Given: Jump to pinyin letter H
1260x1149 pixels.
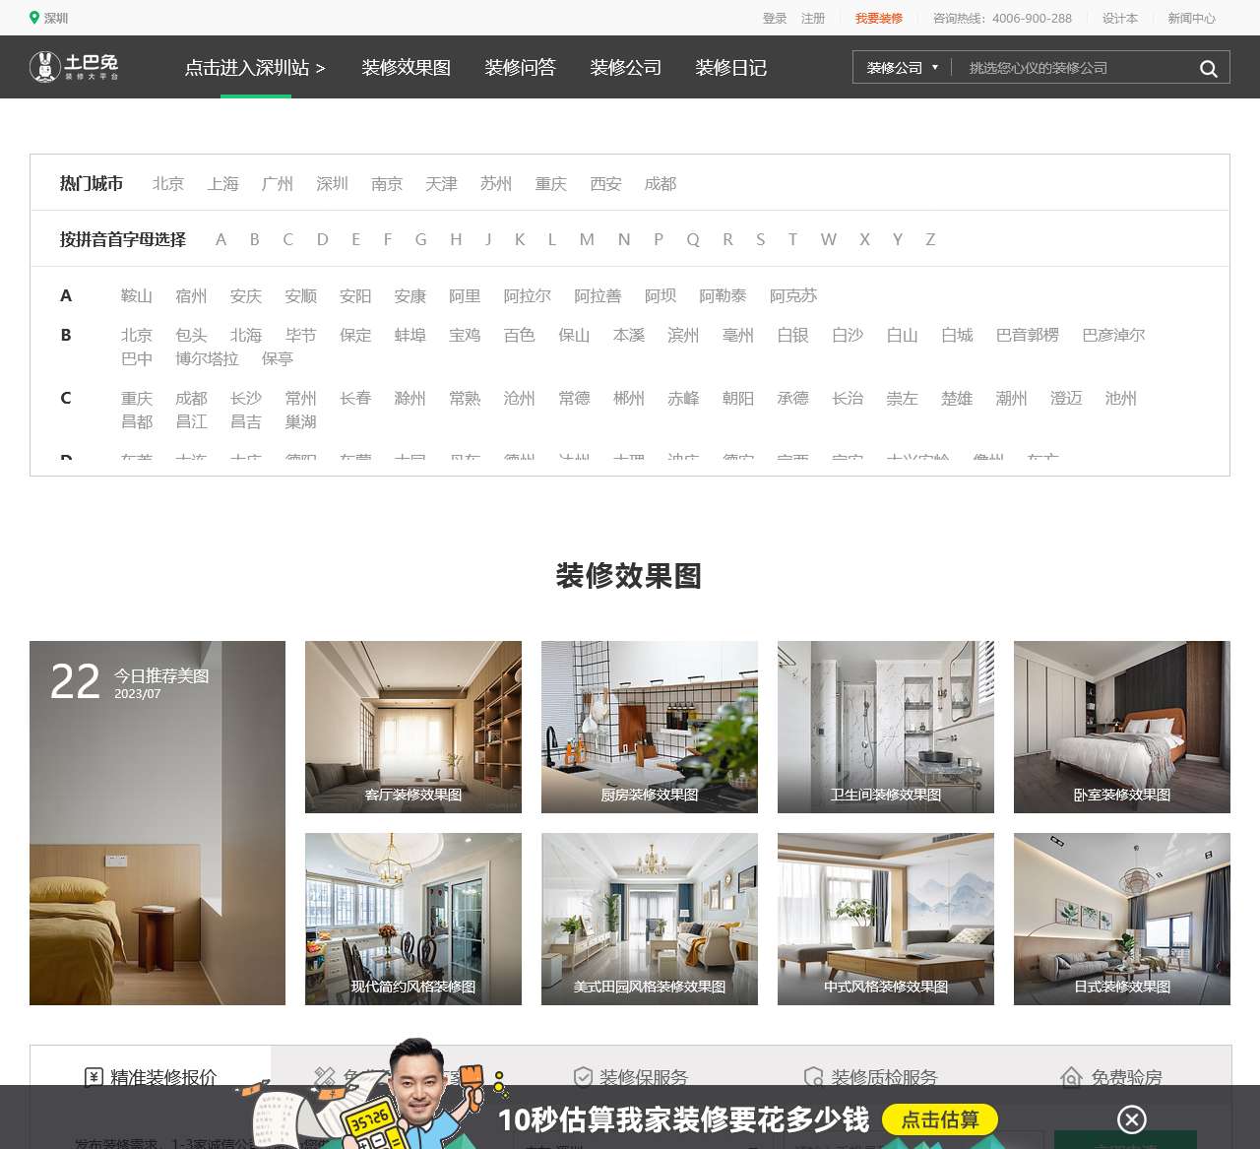Looking at the screenshot, I should click(456, 239).
